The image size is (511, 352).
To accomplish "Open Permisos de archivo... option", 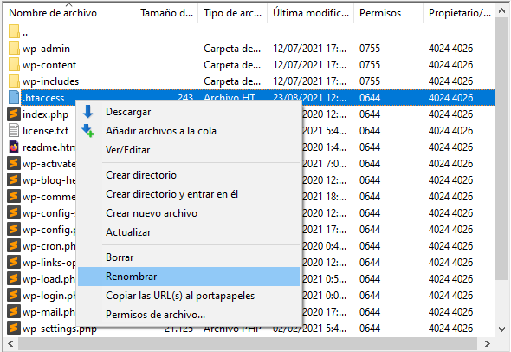I will click(x=189, y=315).
